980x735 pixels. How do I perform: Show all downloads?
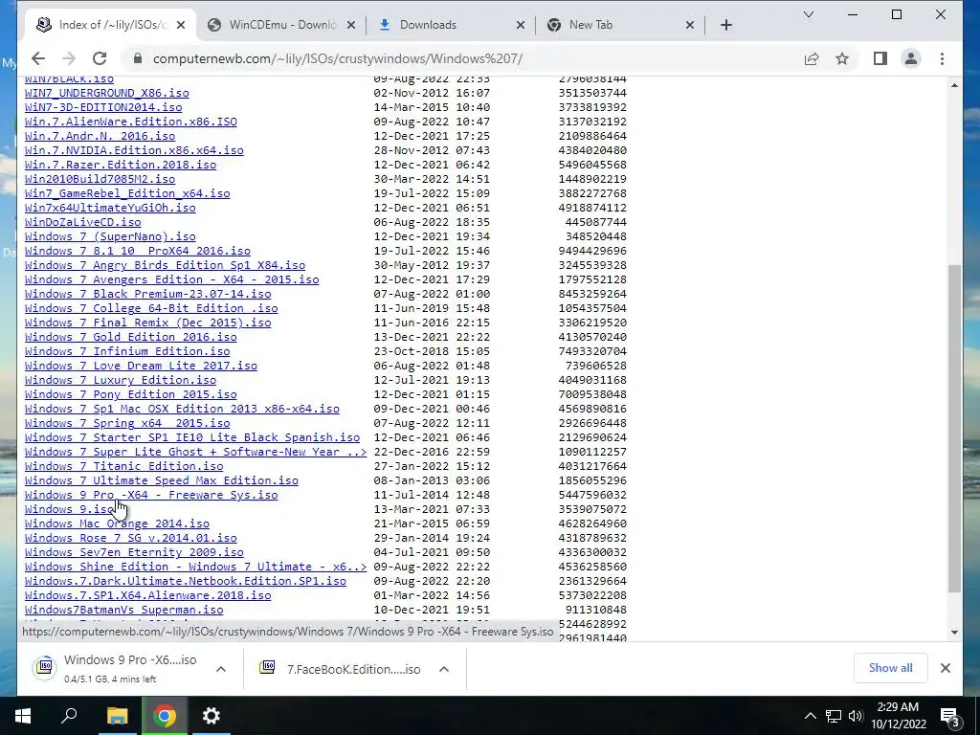pyautogui.click(x=890, y=667)
